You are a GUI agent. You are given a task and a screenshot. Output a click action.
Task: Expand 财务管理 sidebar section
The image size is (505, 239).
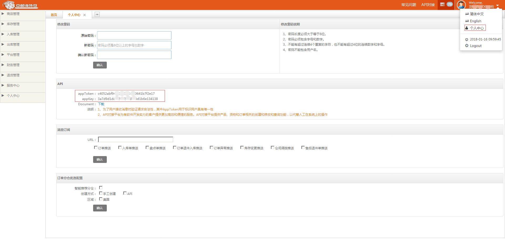click(13, 65)
